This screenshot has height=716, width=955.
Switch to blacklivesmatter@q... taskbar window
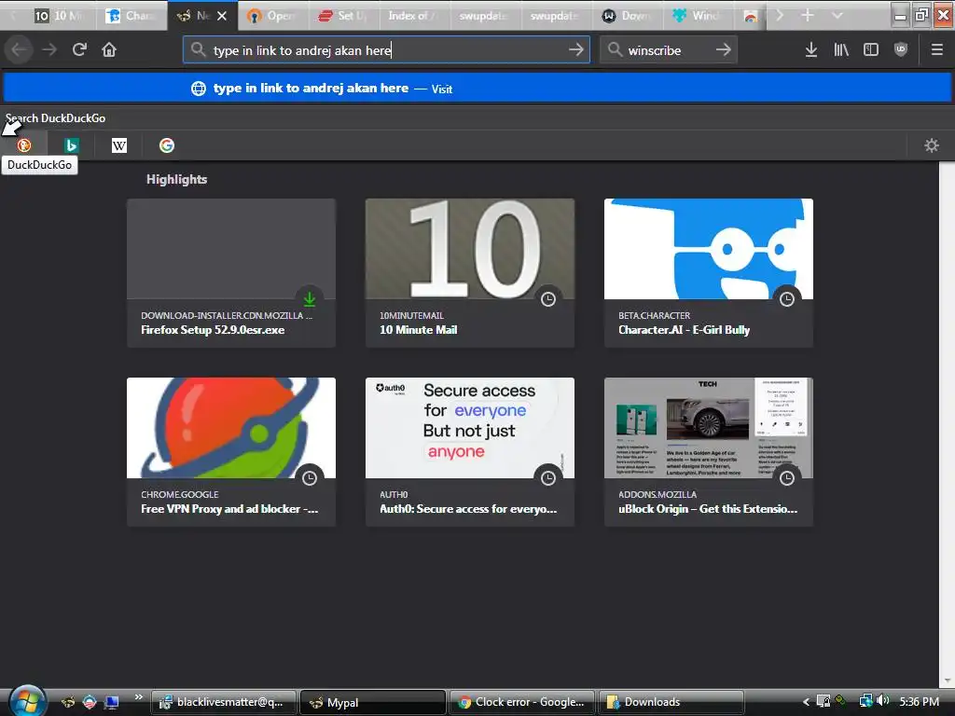224,702
